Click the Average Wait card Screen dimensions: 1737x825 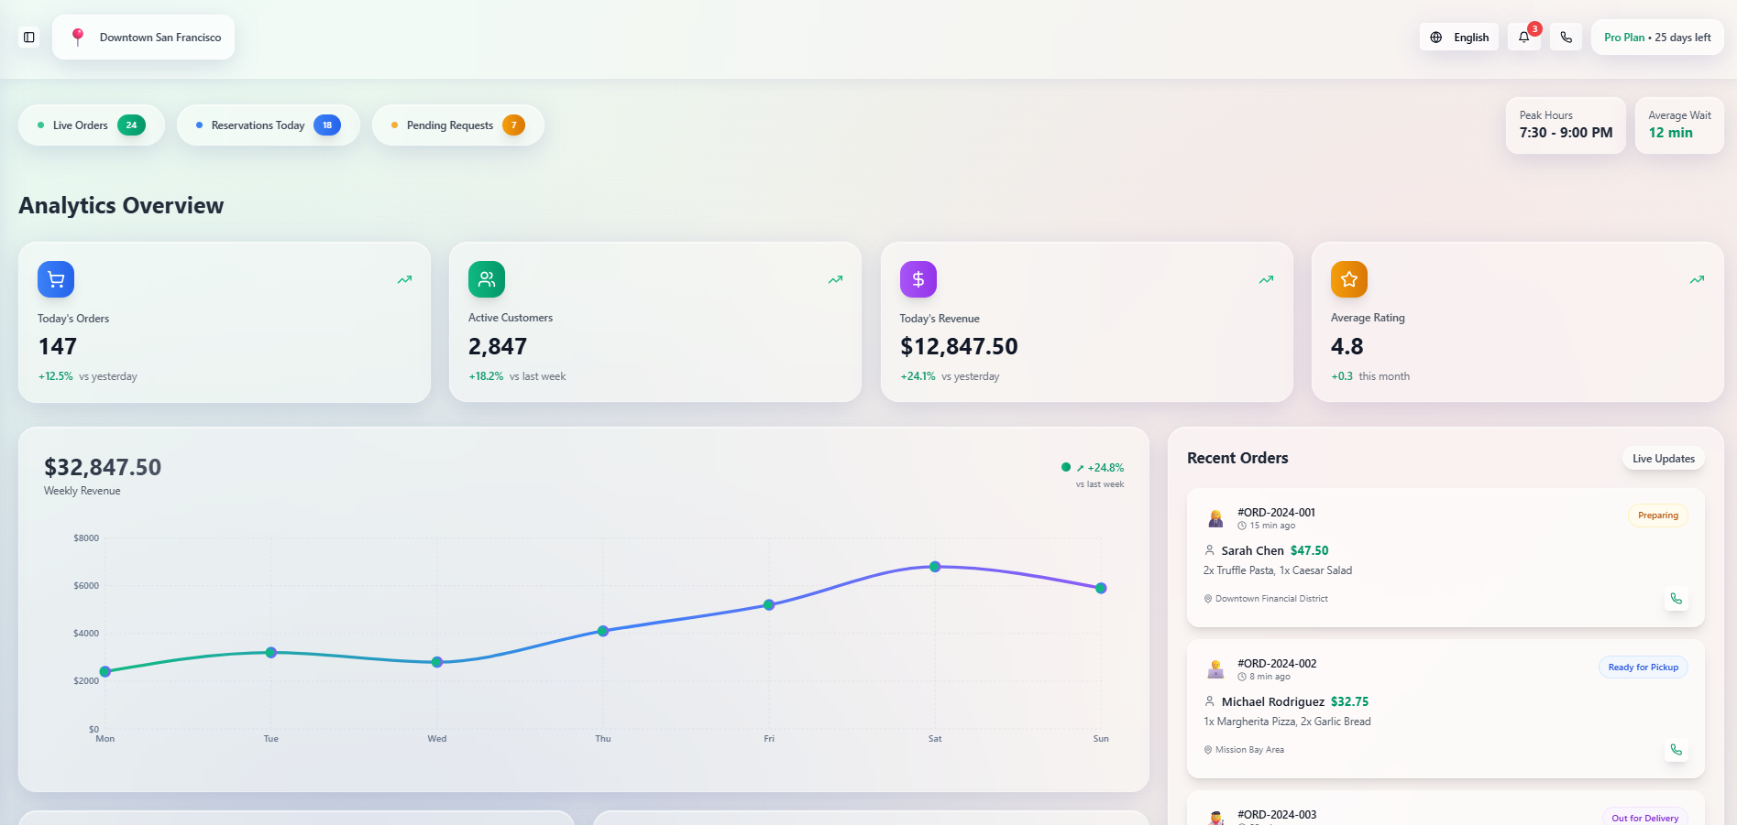pyautogui.click(x=1679, y=125)
